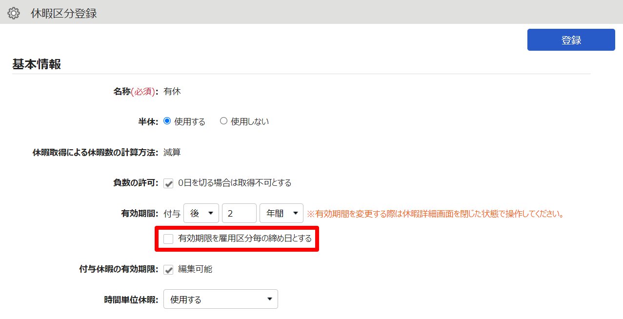
Task: Select the 使用する radio for 半休
Action: 167,121
